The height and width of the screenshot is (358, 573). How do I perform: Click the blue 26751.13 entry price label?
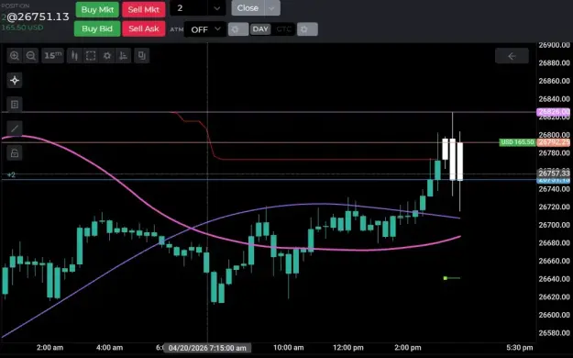pyautogui.click(x=553, y=180)
